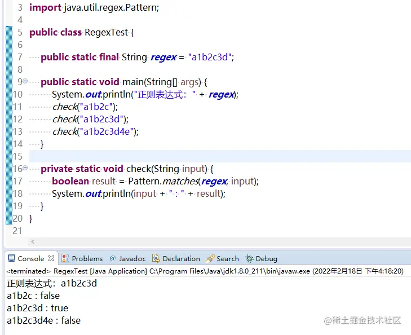Viewport: 411px width, 335px height.
Task: Click the class name RegexTest on line 5
Action: (106, 33)
